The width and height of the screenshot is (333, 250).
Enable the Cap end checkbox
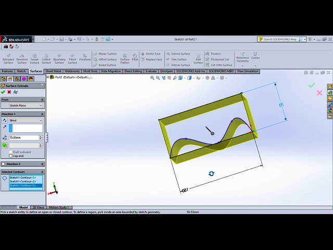[10, 156]
